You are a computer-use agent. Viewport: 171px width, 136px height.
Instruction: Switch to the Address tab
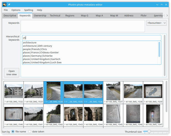click(129, 15)
